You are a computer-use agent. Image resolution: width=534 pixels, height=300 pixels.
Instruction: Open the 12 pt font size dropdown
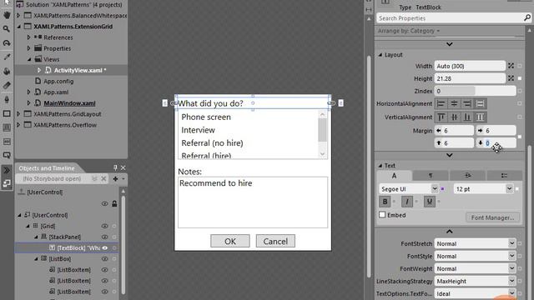[509, 188]
